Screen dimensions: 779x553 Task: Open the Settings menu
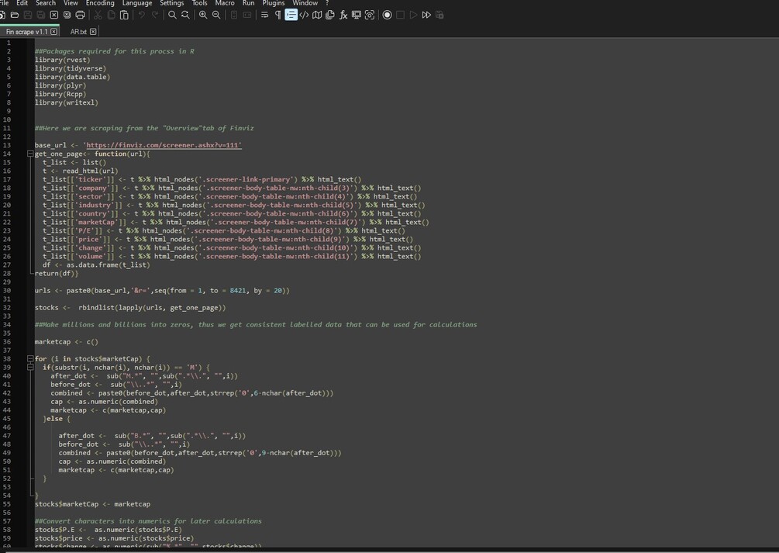click(x=172, y=3)
